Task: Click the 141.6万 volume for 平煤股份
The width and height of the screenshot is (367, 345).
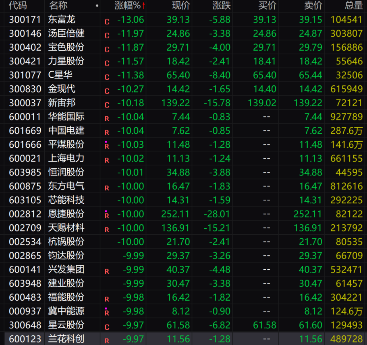Action: point(346,145)
